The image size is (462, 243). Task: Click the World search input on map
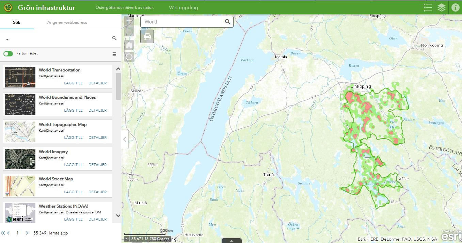coord(181,22)
